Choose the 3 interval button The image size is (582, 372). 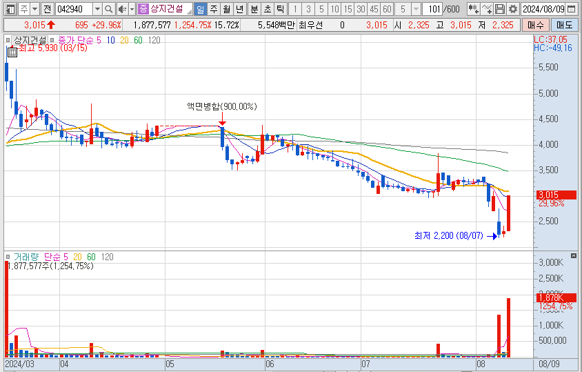click(x=308, y=9)
